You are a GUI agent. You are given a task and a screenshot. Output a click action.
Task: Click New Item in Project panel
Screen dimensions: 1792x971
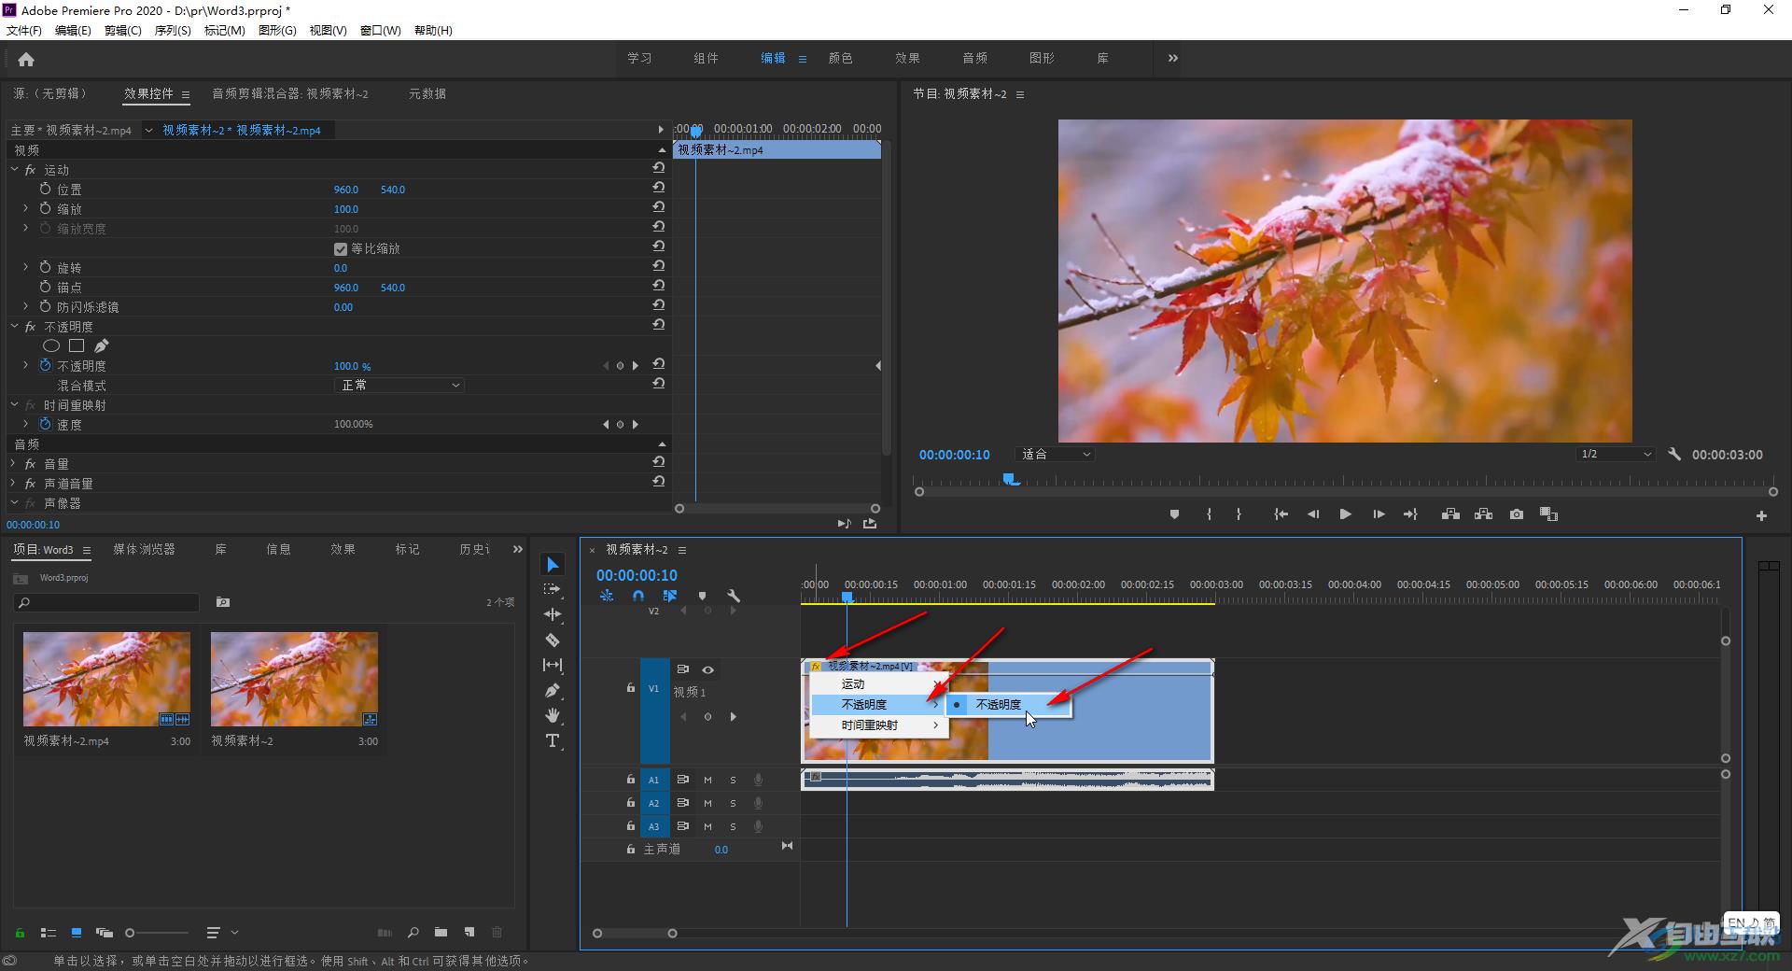point(469,932)
